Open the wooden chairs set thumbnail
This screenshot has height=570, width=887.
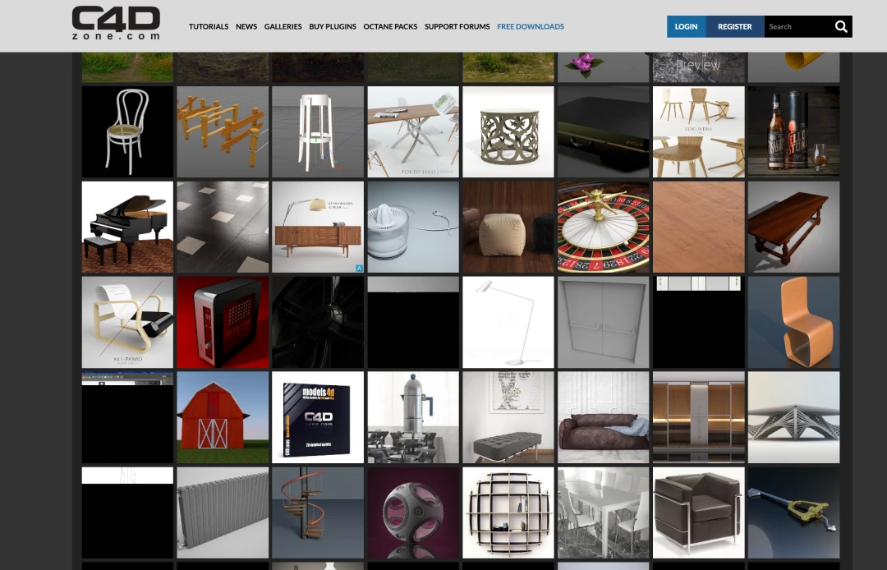coord(699,131)
